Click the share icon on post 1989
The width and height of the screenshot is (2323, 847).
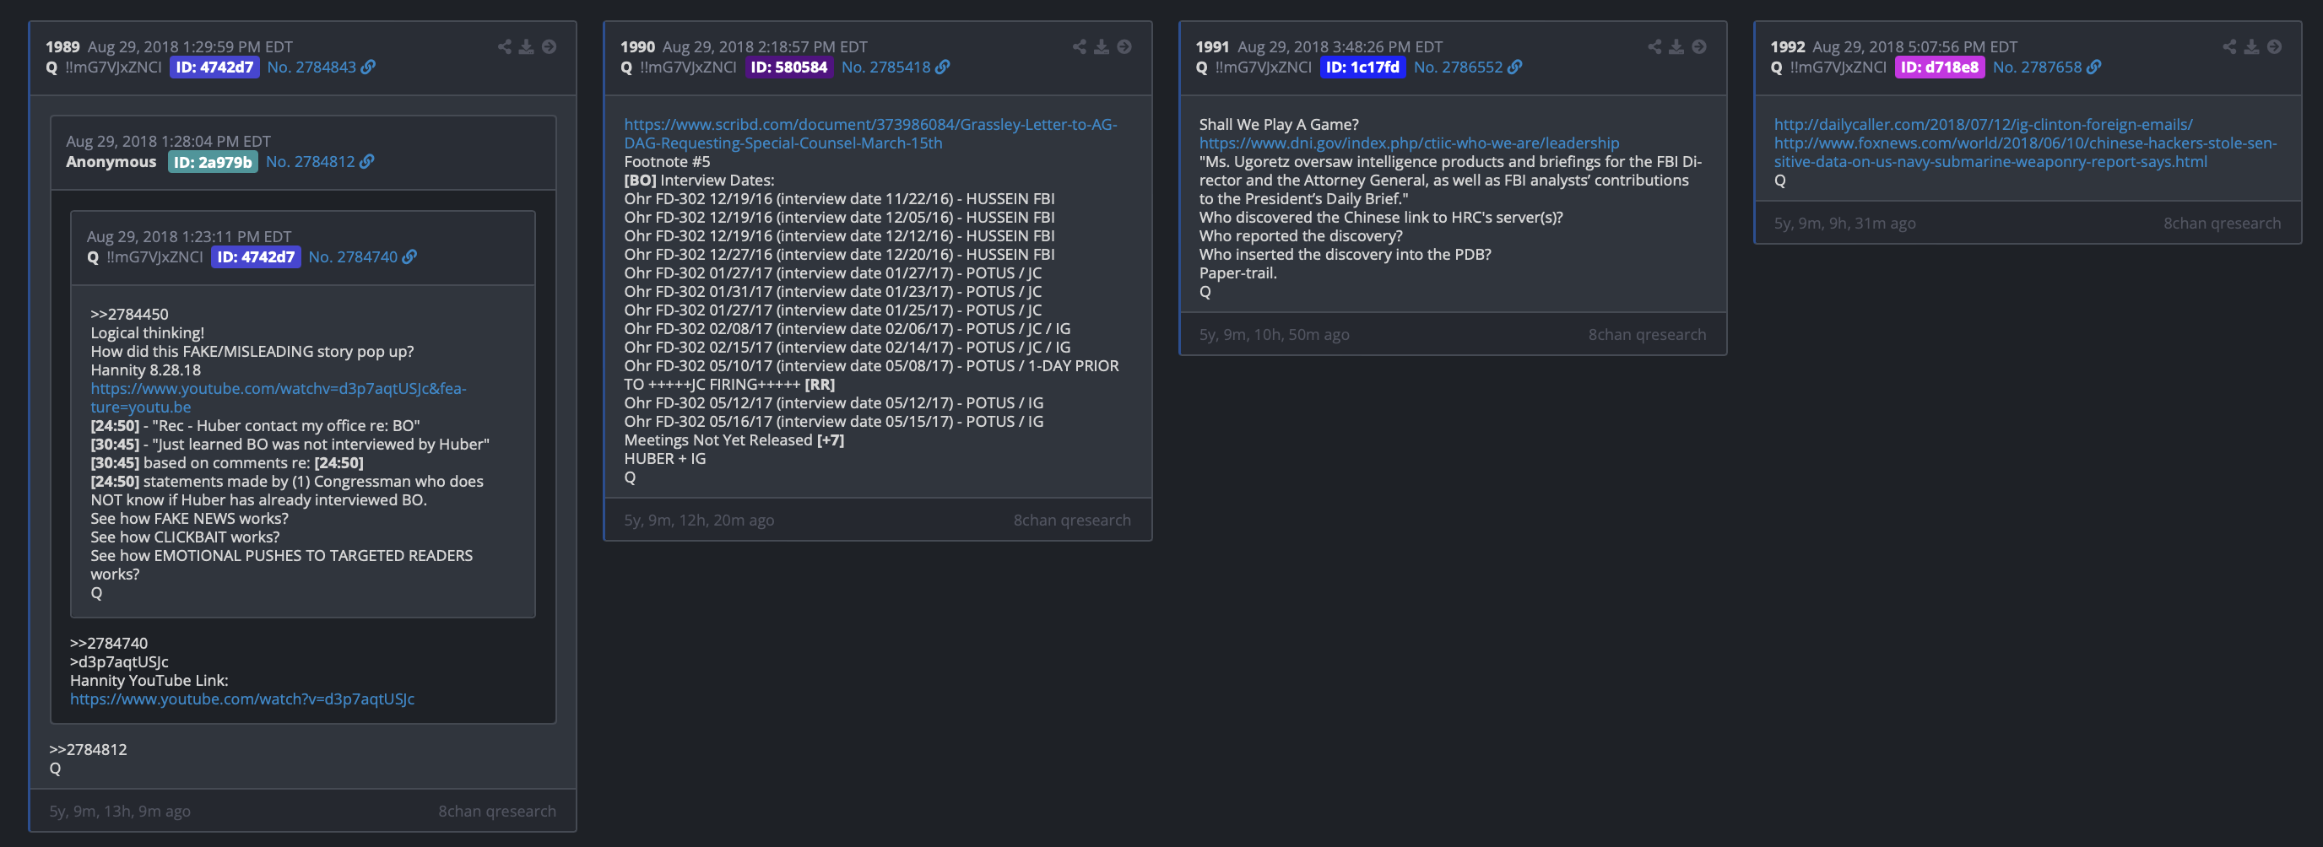[504, 47]
